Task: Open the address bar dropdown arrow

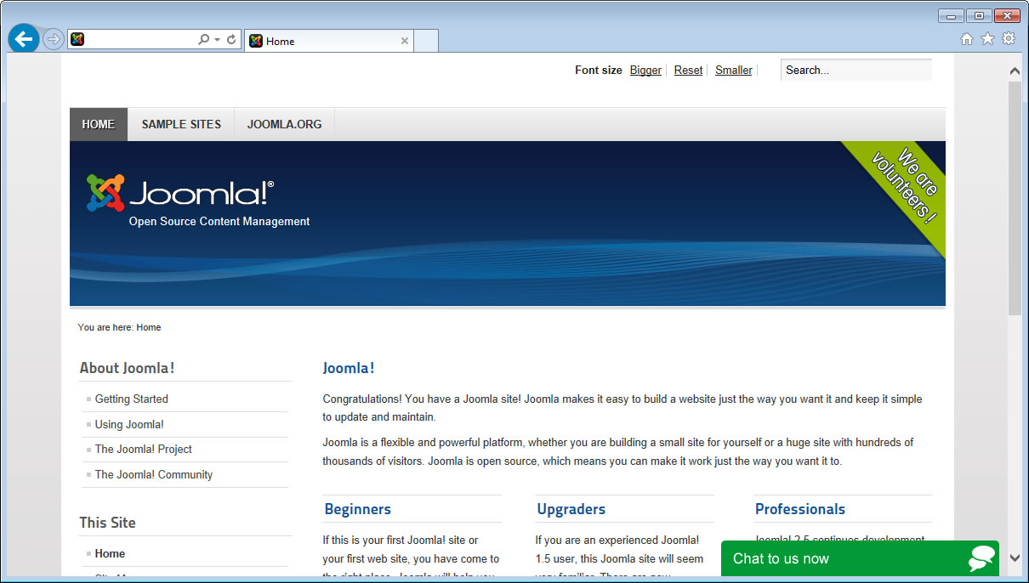Action: click(x=217, y=40)
